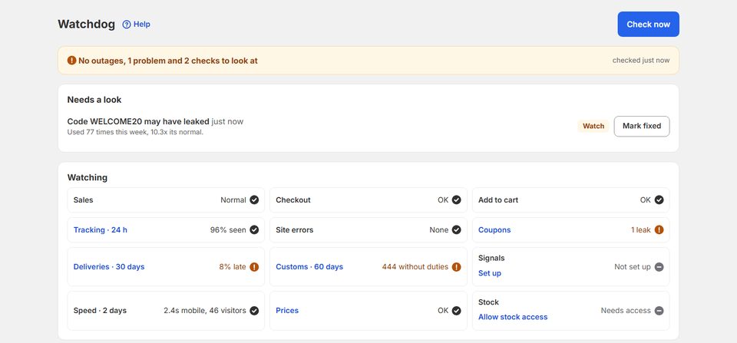Screen dimensions: 737x343
Task: Open Customs · 60 days details
Action: (309, 266)
